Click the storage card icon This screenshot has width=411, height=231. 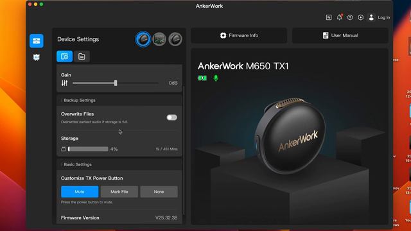coord(64,149)
